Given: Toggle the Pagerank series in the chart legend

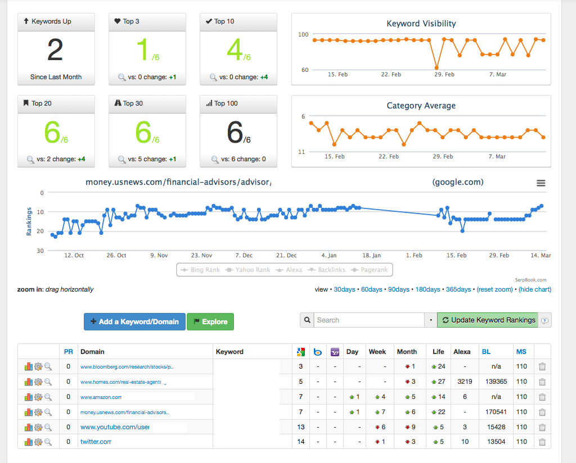Looking at the screenshot, I should tap(370, 270).
